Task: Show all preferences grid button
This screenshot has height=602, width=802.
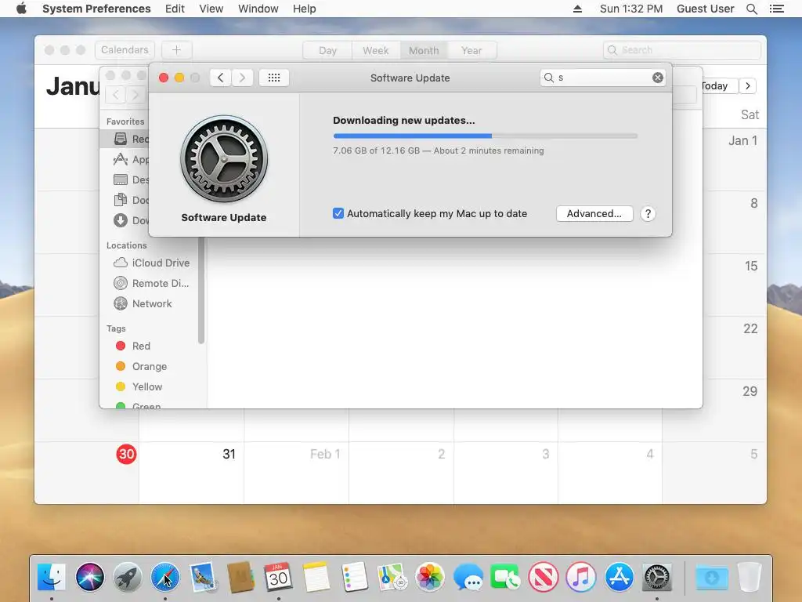Action: pos(273,78)
